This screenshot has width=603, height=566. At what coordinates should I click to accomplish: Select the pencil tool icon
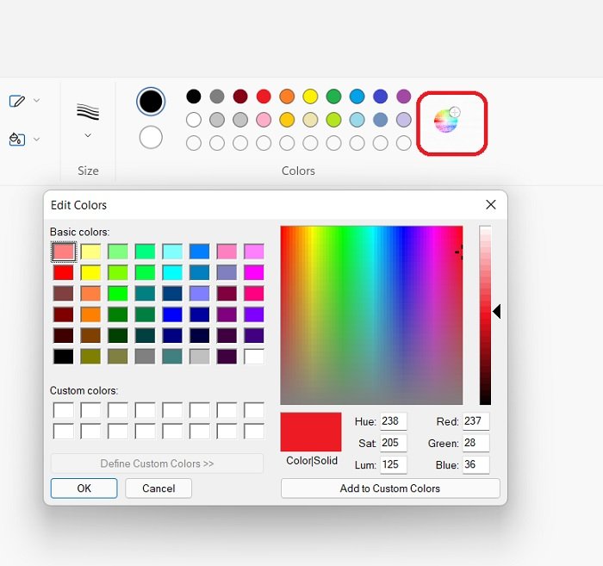[17, 101]
